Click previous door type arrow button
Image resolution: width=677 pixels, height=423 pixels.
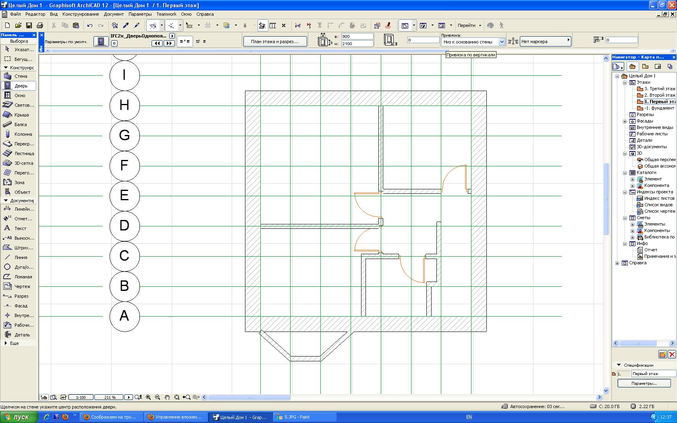click(x=157, y=43)
